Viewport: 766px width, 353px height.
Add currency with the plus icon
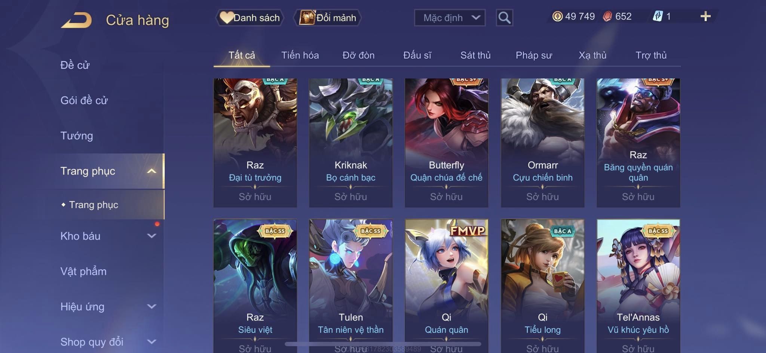coord(705,16)
